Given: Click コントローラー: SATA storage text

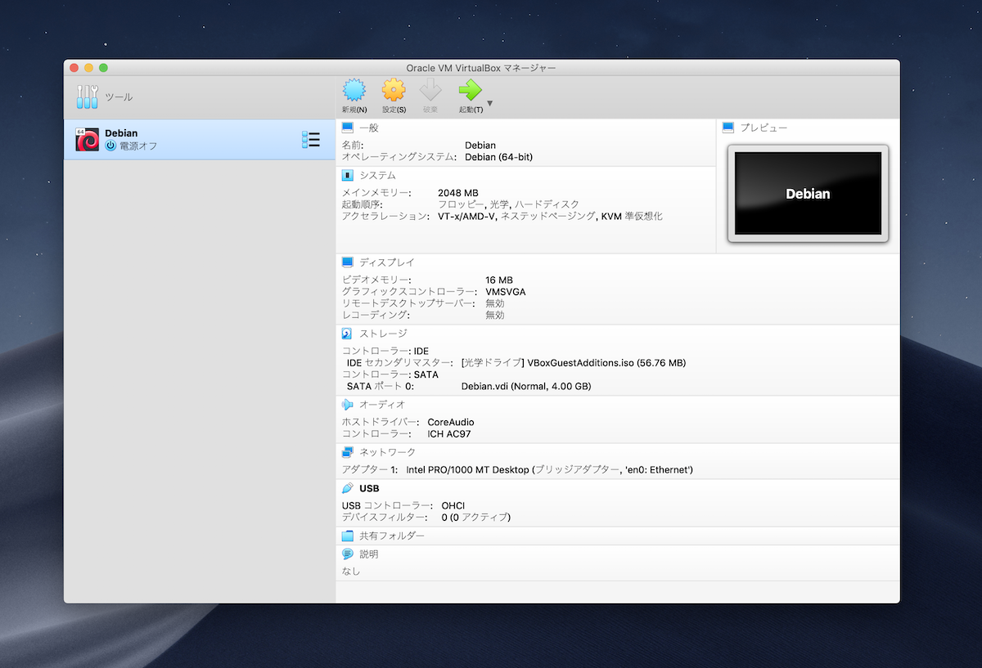Looking at the screenshot, I should point(390,374).
